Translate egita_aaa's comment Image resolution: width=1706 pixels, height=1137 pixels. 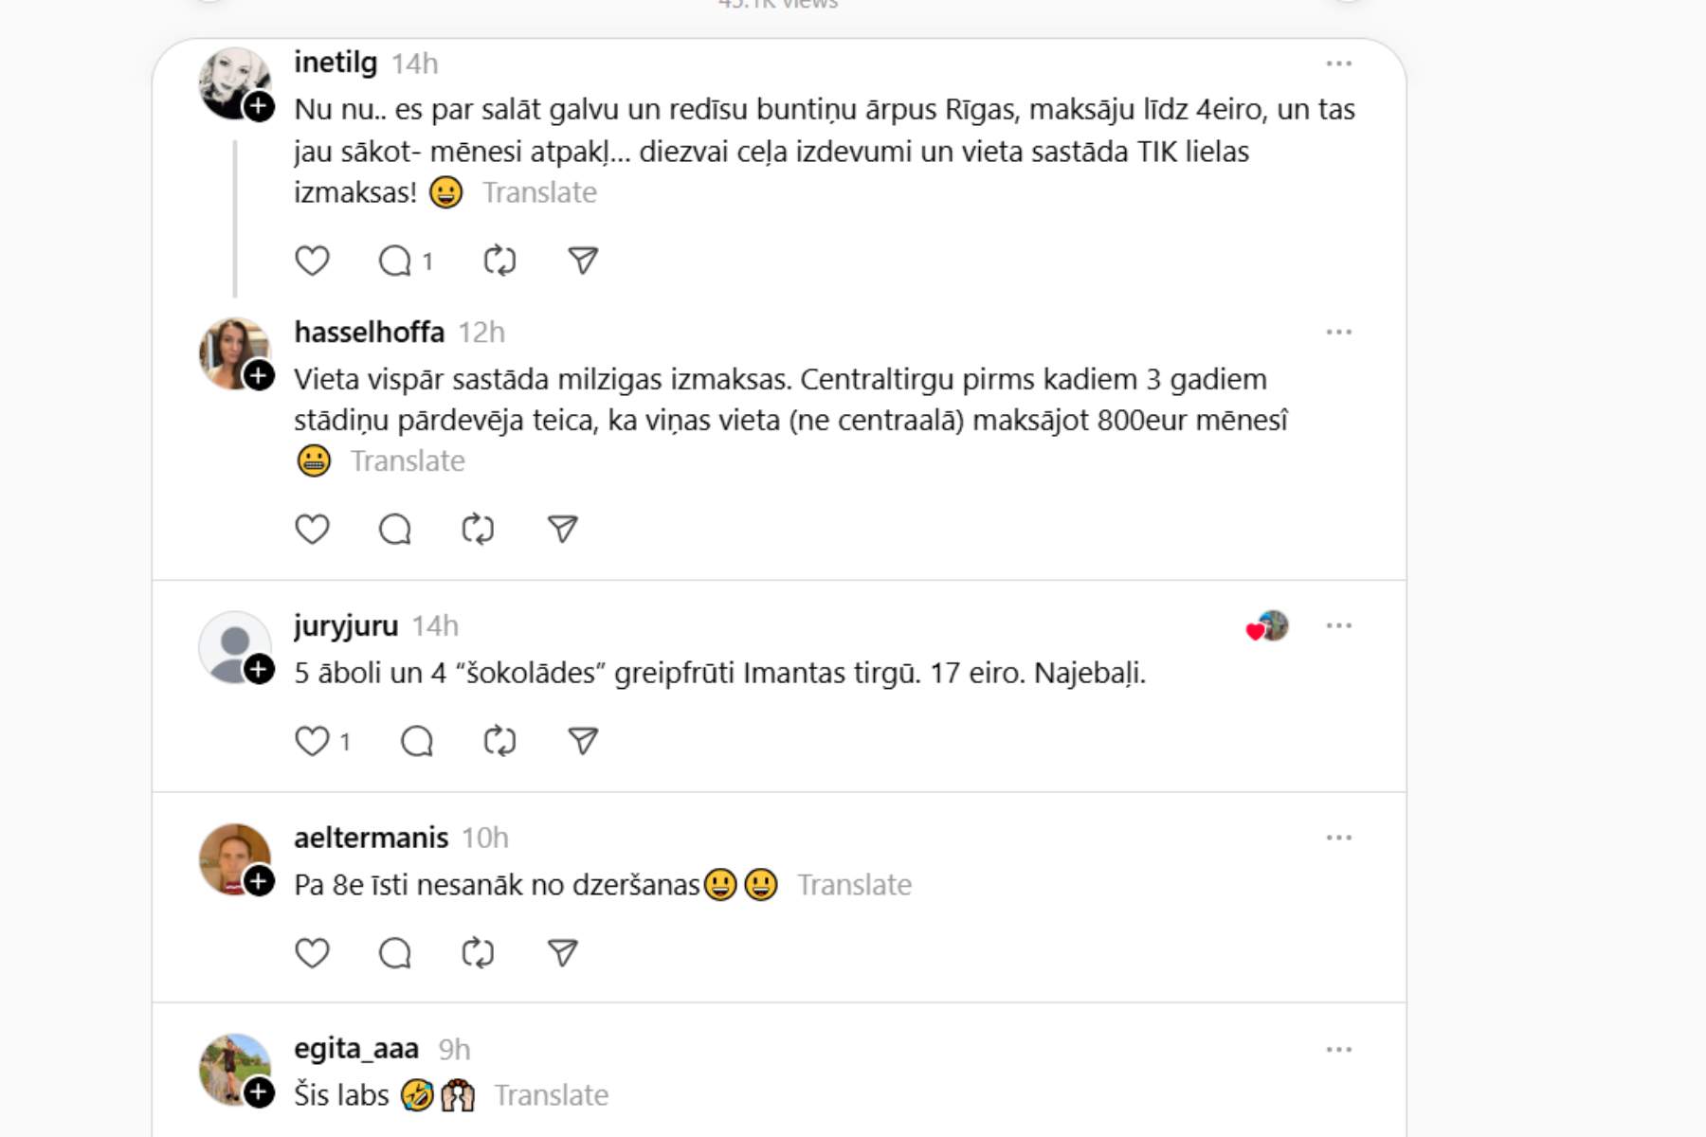tap(551, 1095)
